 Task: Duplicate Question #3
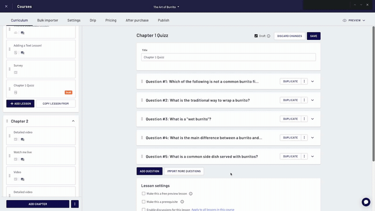[x=290, y=119]
